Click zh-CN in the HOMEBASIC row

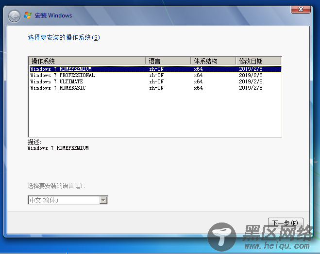[x=156, y=88]
